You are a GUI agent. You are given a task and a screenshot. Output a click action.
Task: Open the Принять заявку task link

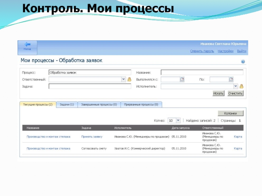pyautogui.click(x=92, y=137)
